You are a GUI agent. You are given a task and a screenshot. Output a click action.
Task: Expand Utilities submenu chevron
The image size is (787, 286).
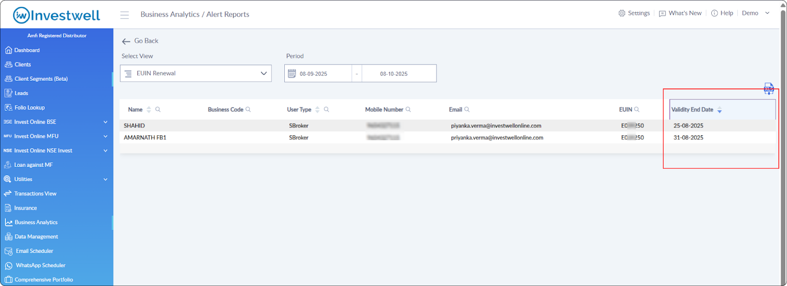click(x=105, y=179)
